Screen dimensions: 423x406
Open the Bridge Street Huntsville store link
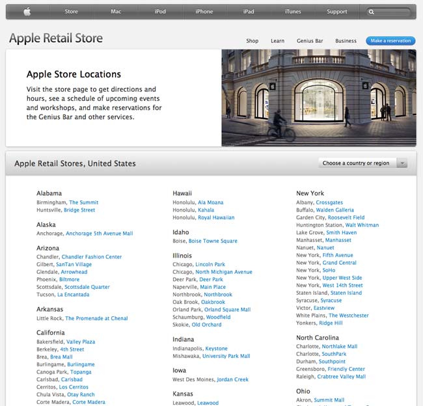79,210
